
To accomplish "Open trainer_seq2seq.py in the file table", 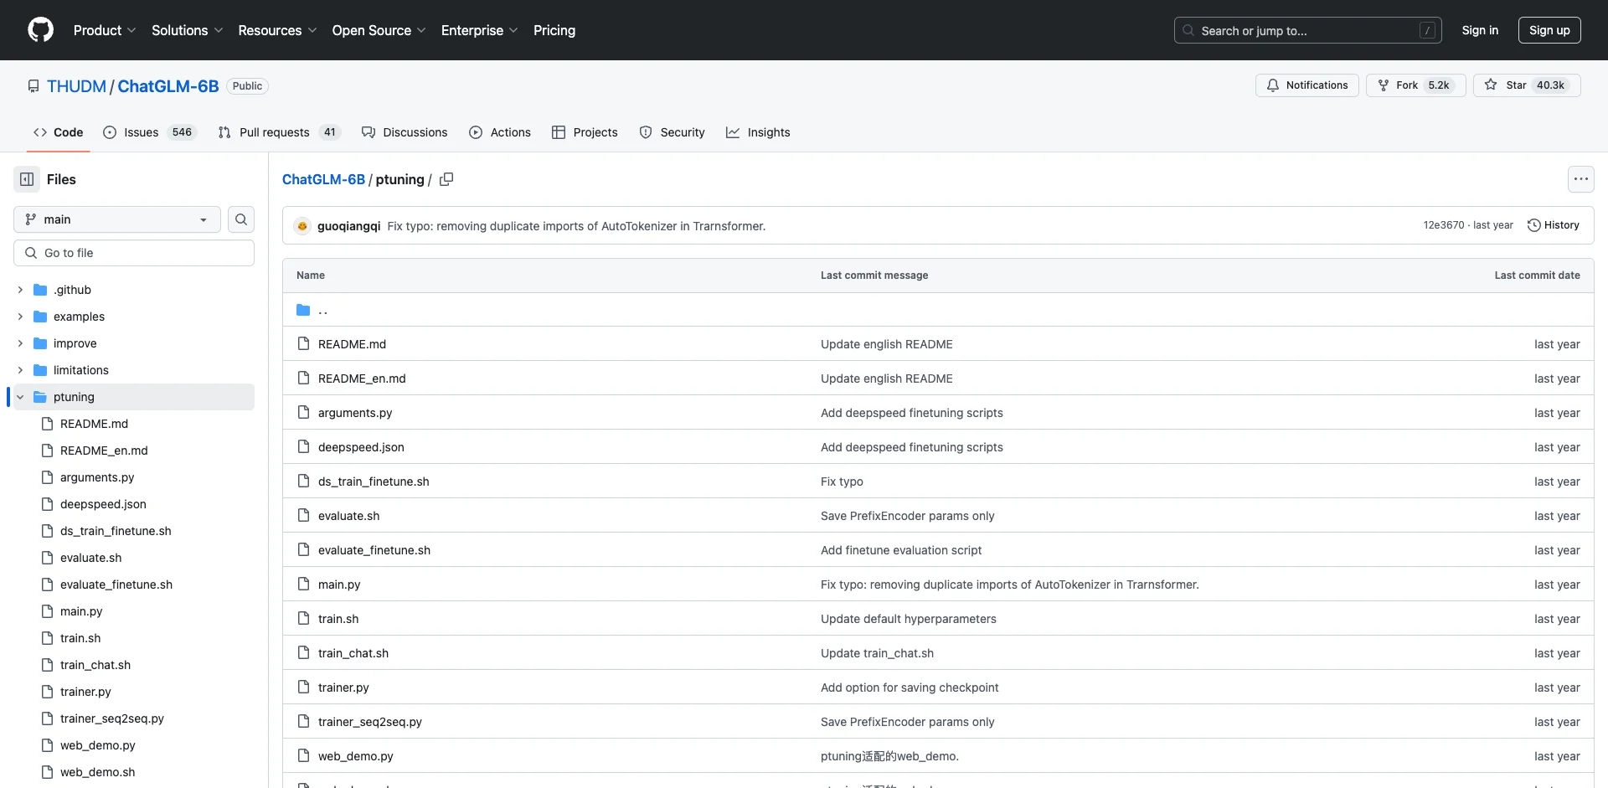I will click(x=370, y=722).
